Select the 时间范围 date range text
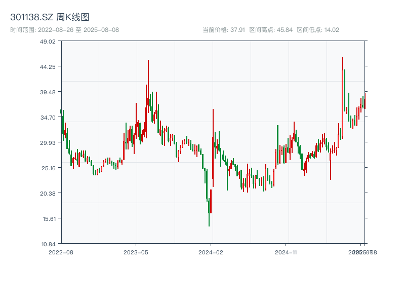Image resolution: width=405 pixels, height=304 pixels. [x=64, y=30]
